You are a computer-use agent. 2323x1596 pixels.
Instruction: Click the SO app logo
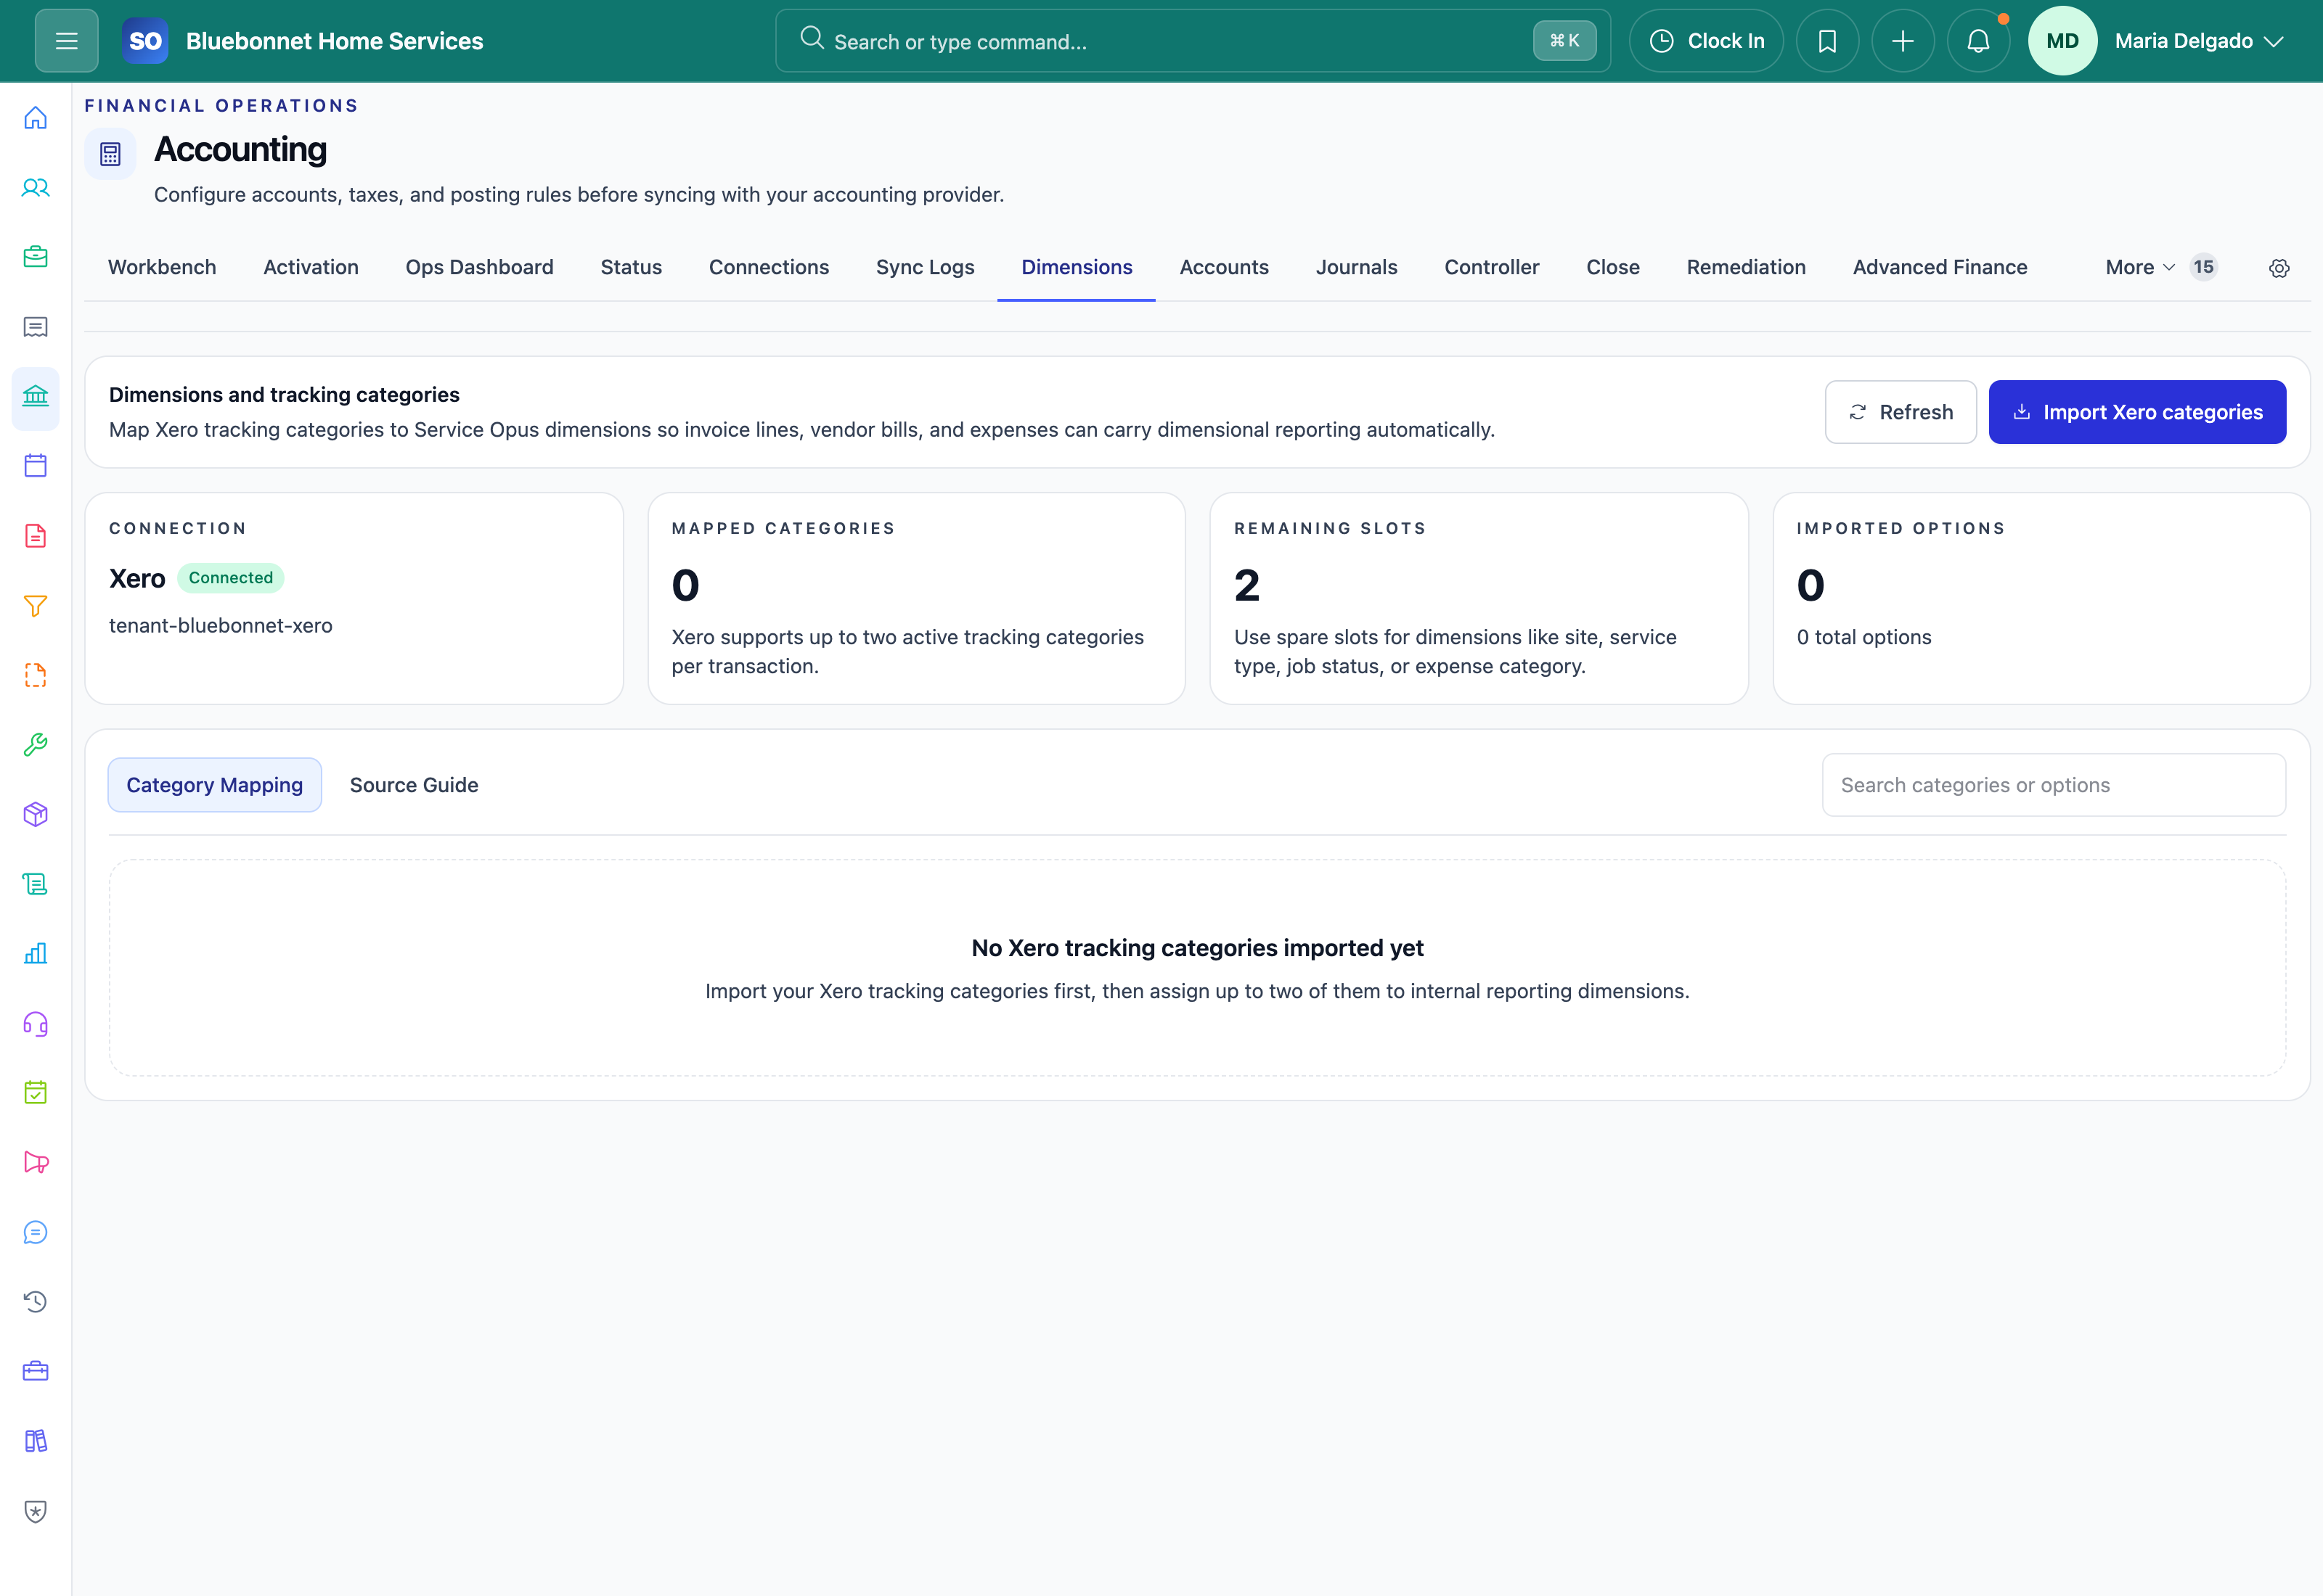click(x=145, y=41)
